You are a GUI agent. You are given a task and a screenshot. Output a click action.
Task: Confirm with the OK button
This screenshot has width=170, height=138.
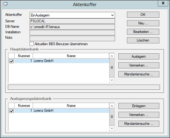143,15
